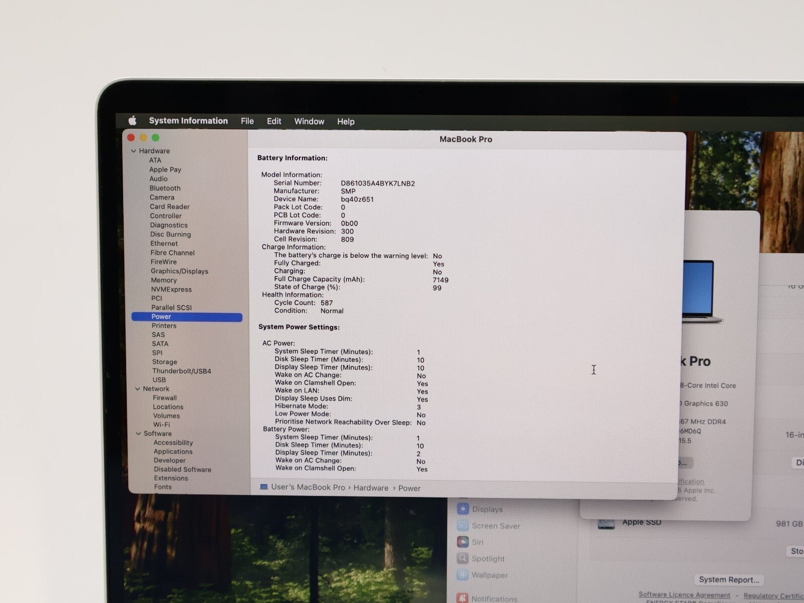Click battery serial number D861035A4BYK7LNB2
Screen dimensions: 804x603
pyautogui.click(x=378, y=183)
